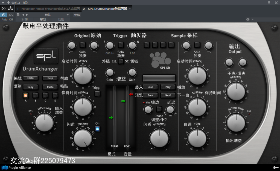Screen dimensions: 280x171
Task: Click the Dry/Wet knob
Action: pos(236,92)
